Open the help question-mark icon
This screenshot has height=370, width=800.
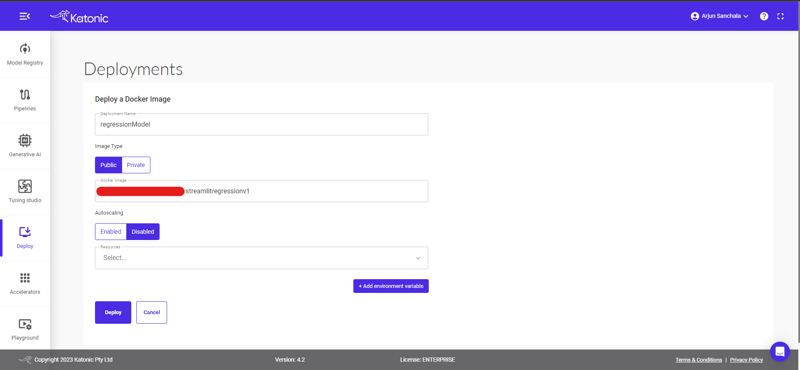(x=764, y=16)
